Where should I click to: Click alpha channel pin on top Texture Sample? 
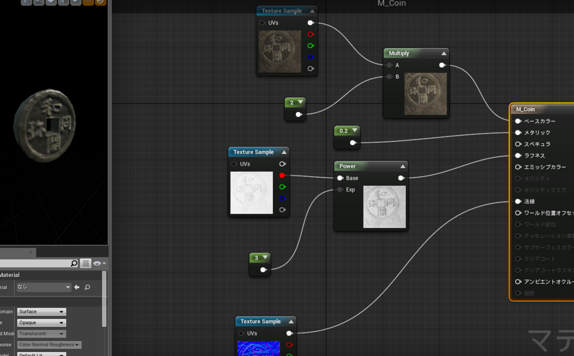coord(311,68)
